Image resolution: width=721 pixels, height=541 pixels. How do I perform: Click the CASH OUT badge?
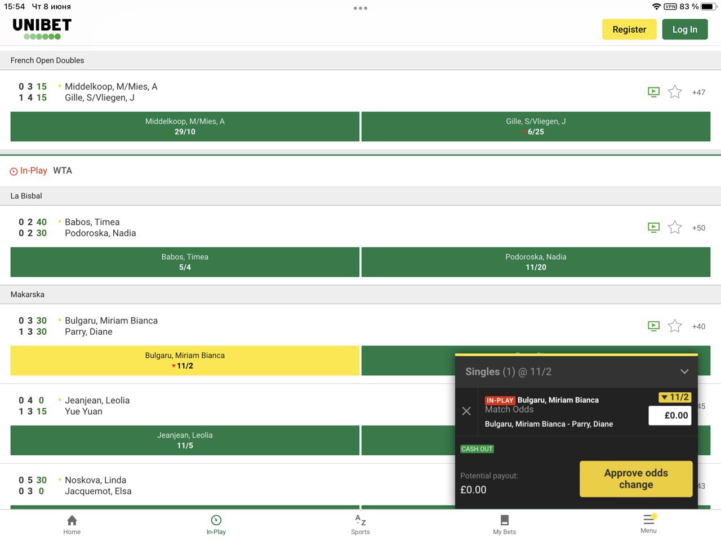pos(477,449)
